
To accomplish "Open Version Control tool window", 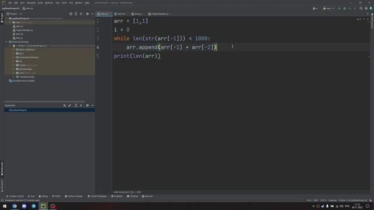I will 15,196.
